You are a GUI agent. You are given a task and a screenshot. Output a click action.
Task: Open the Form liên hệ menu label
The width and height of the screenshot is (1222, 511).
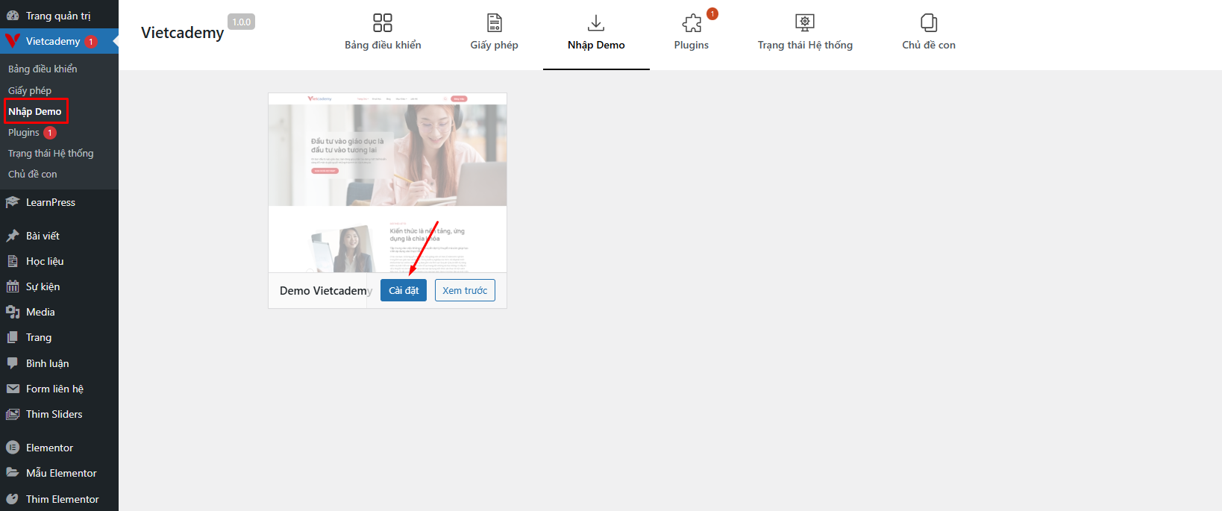[54, 389]
